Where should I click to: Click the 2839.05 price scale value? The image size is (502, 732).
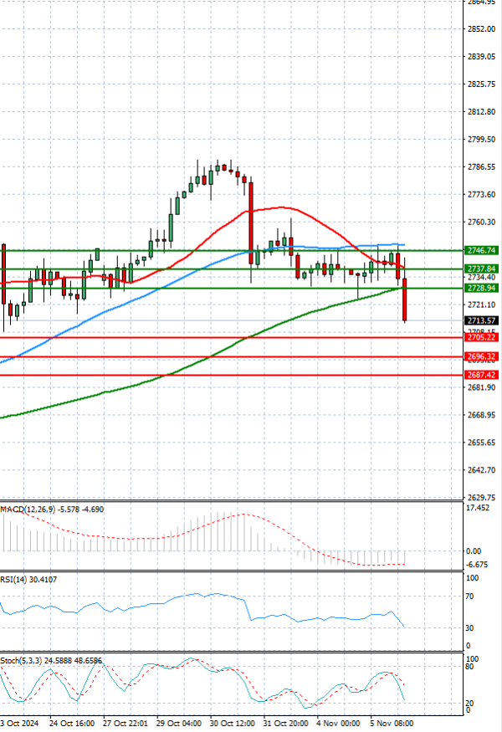[x=481, y=57]
